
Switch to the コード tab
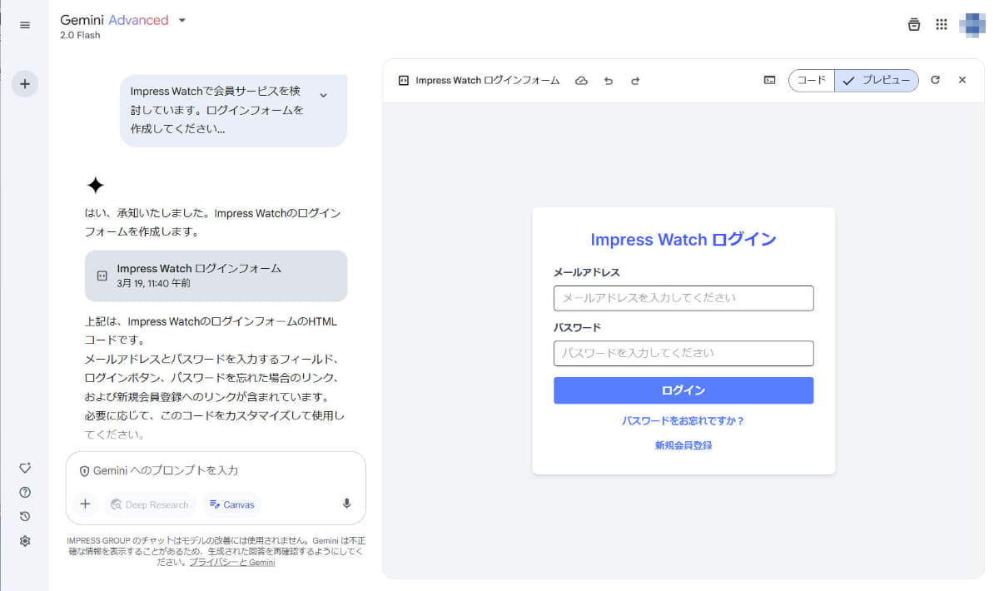tap(811, 80)
